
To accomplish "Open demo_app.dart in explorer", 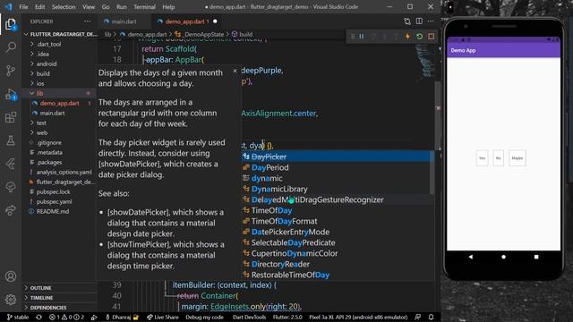I will 59,103.
